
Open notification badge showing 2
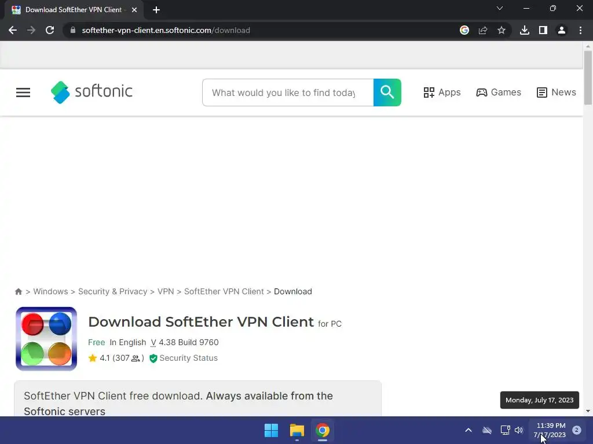(577, 430)
